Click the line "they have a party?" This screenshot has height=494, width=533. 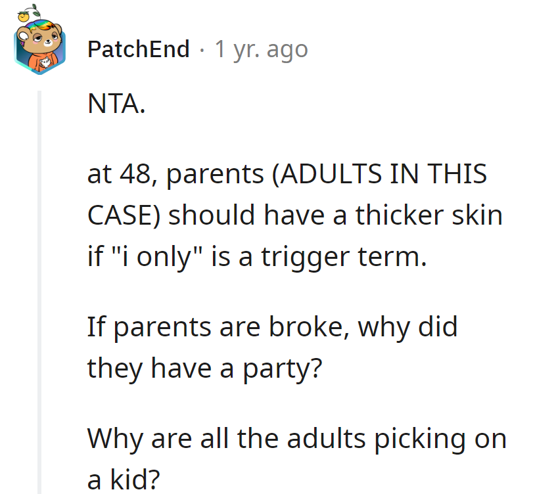point(204,368)
